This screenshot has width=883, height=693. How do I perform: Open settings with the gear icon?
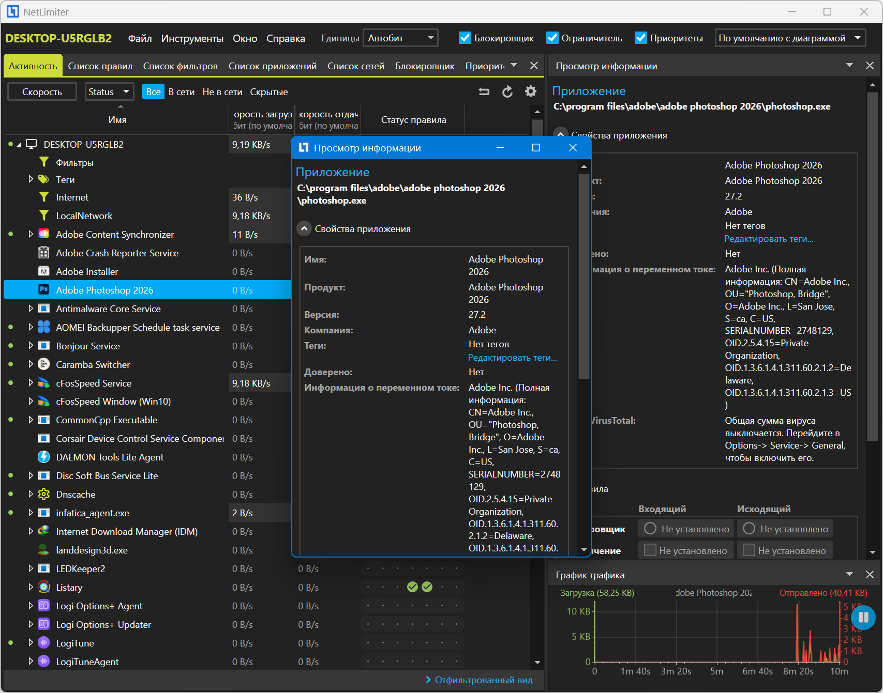click(531, 92)
